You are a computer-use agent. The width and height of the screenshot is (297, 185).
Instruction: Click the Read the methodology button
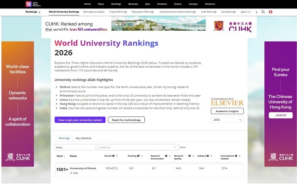tap(126, 120)
